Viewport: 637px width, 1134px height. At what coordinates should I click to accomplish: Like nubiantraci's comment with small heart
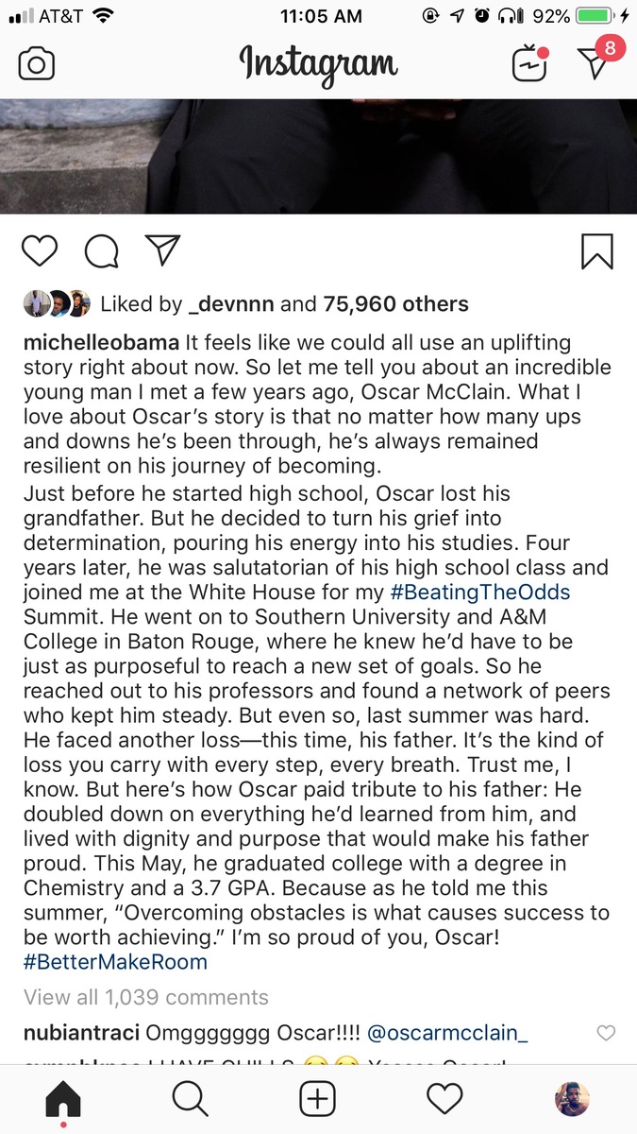pos(606,1033)
